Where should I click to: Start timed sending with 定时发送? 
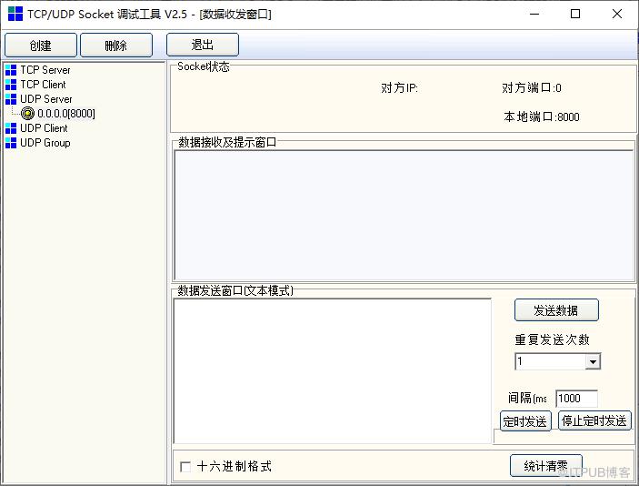point(525,421)
